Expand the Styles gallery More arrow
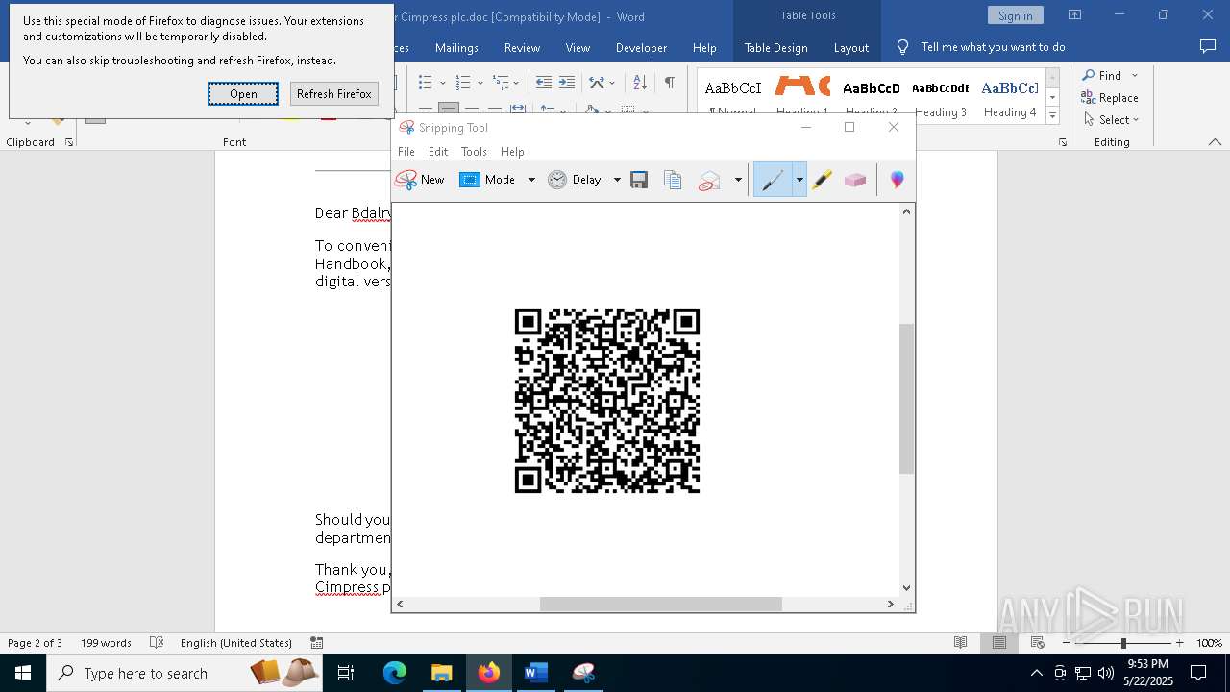The width and height of the screenshot is (1230, 692). coord(1053,115)
